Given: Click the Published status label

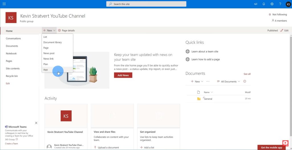Looking at the screenshot, I should 272,30.
